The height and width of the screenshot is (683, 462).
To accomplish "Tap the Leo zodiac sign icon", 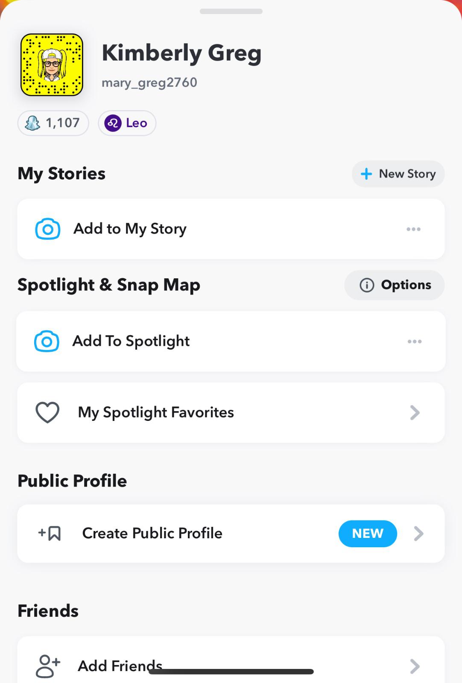I will tap(113, 123).
